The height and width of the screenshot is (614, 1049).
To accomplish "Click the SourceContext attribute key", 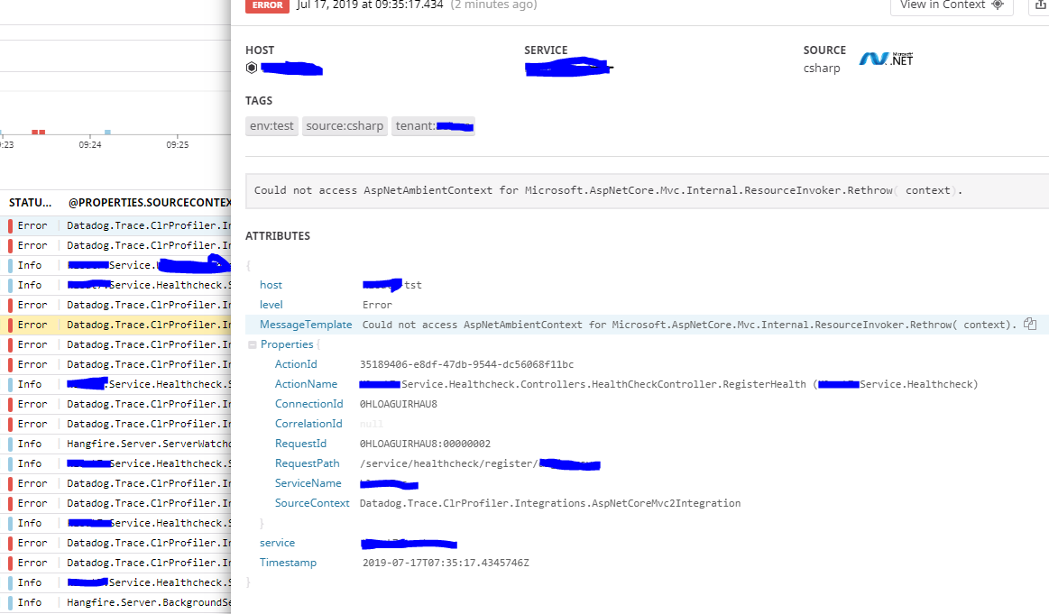I will point(312,502).
